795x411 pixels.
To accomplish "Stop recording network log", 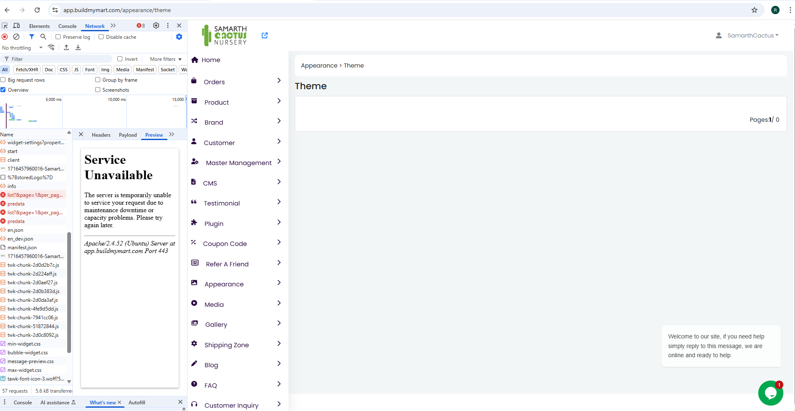I will point(5,37).
